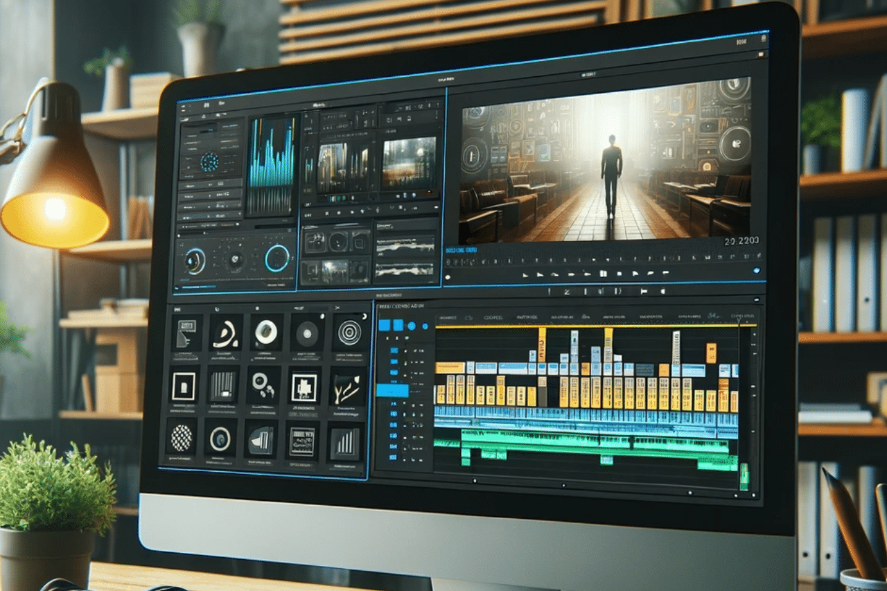The image size is (887, 591).
Task: Toggle the second blue square timeline button
Action: [x=398, y=325]
